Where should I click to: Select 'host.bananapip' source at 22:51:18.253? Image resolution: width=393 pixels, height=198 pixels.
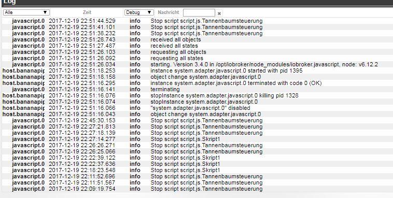point(23,70)
